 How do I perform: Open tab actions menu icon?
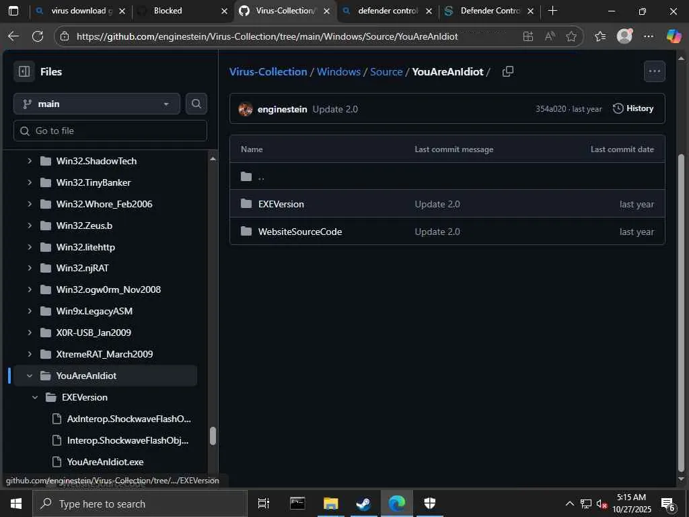point(13,11)
